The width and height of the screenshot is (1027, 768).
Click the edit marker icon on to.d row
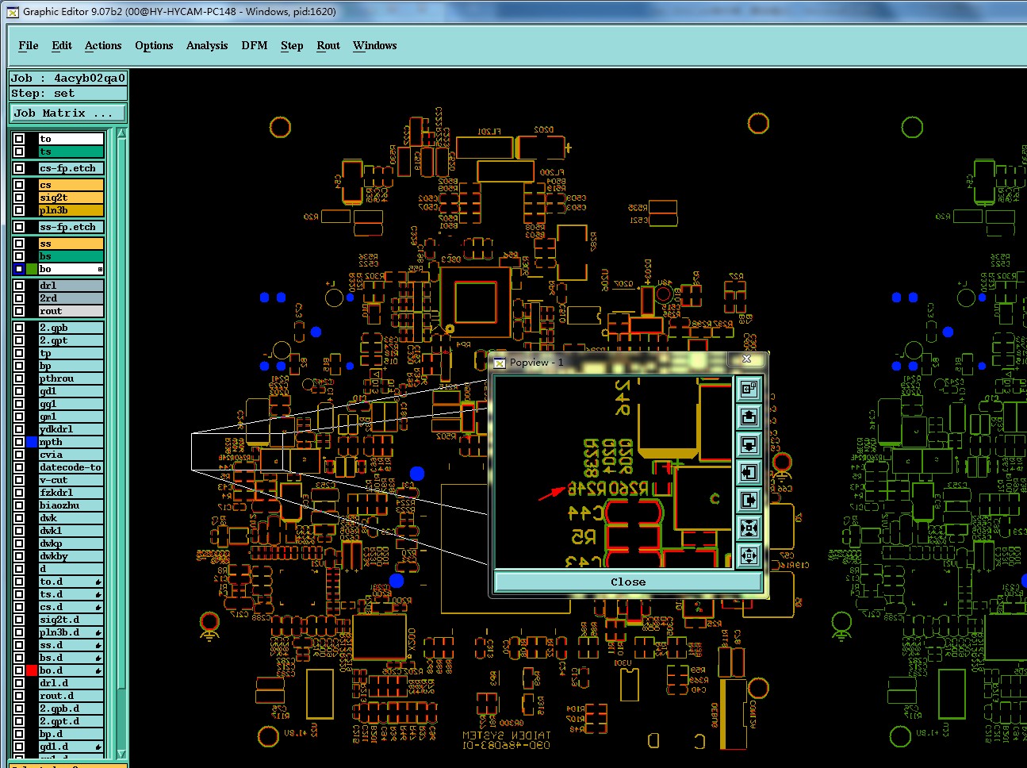pos(98,582)
